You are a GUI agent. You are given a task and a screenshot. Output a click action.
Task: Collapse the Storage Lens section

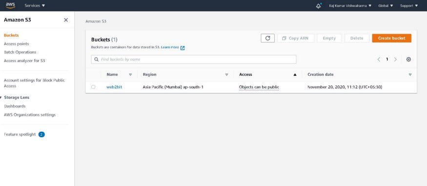(x=1, y=98)
